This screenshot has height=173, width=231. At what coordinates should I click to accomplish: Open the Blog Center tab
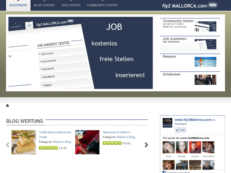tap(44, 5)
